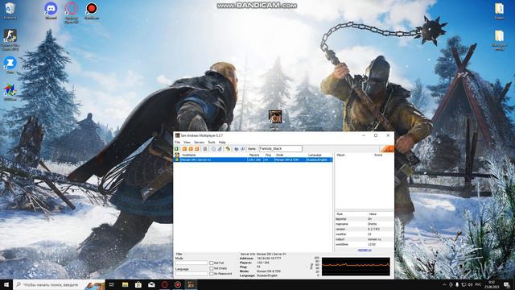
Task: Open File Explorer from the taskbar
Action: [x=126, y=284]
